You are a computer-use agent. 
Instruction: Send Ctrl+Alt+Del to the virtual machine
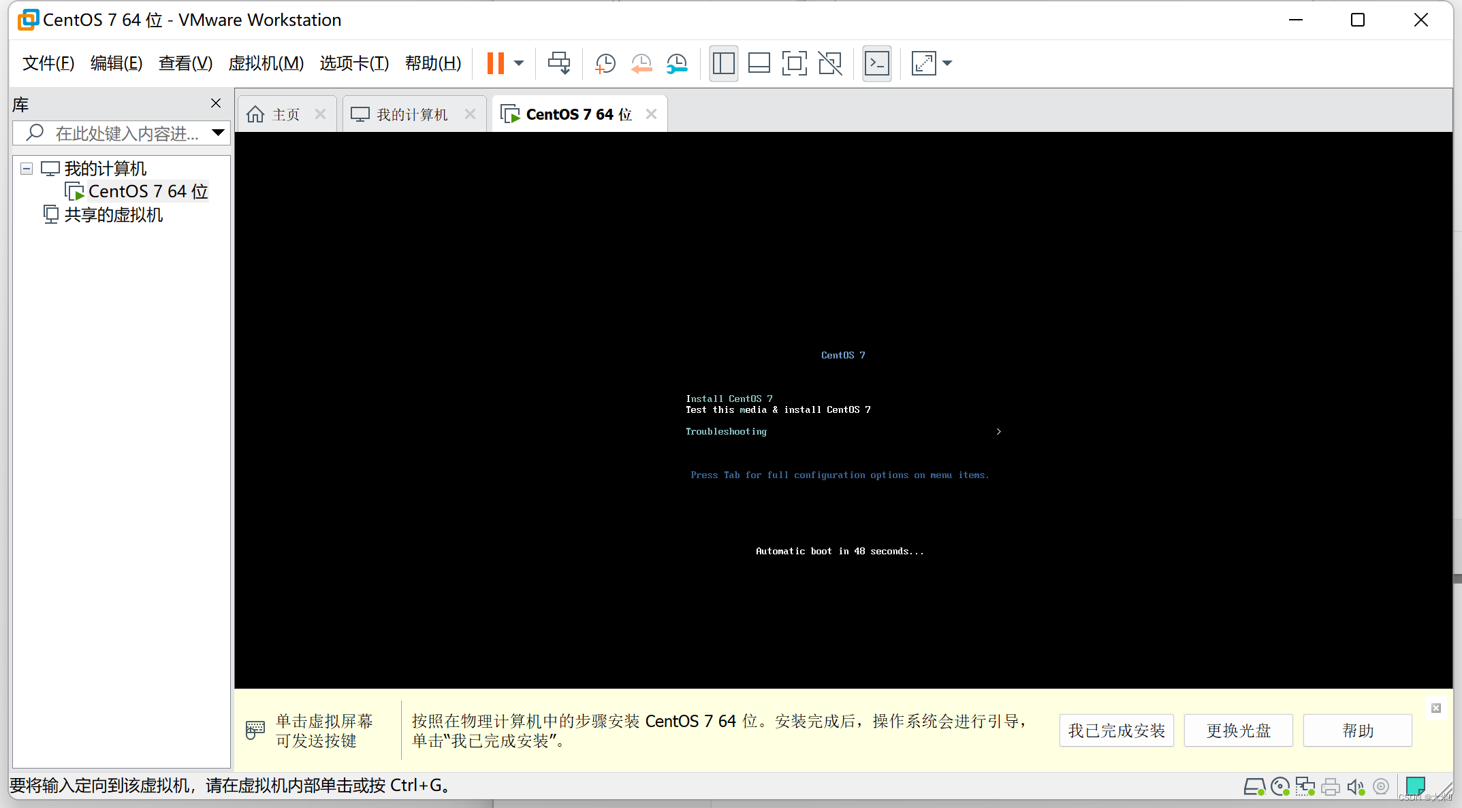(559, 63)
